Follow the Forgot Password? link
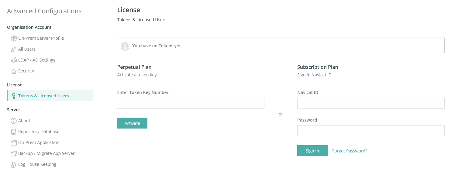The width and height of the screenshot is (462, 174). 350,151
